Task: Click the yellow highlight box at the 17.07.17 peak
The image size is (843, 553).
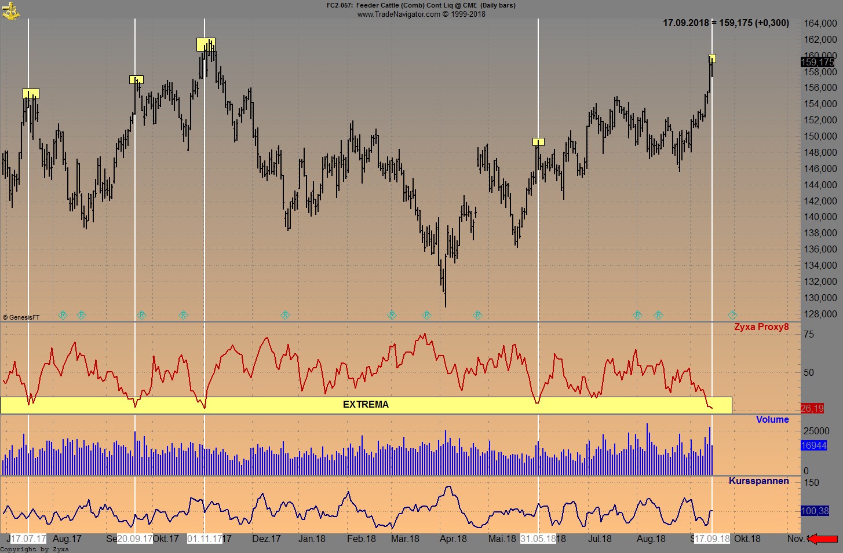Action: [x=31, y=93]
